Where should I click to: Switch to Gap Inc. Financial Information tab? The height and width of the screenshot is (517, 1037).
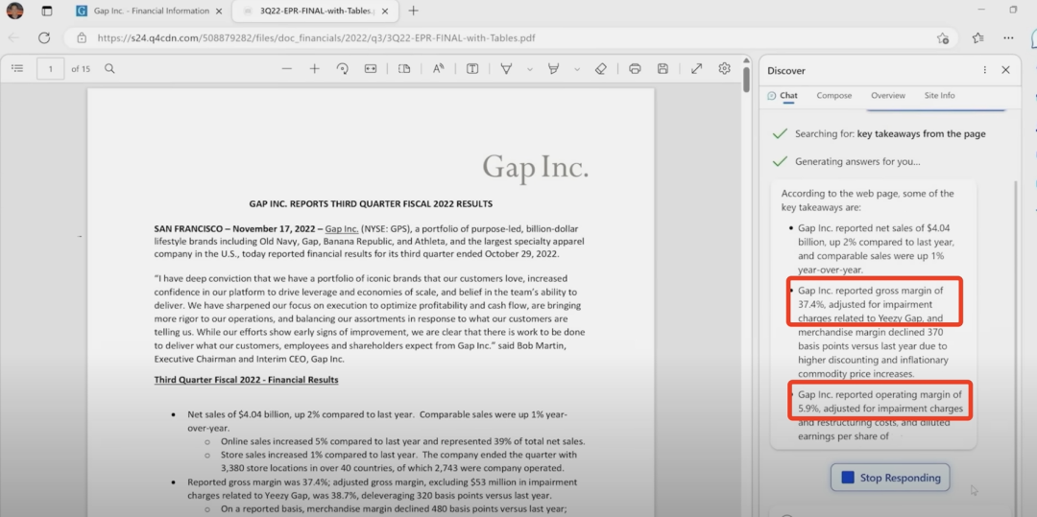pyautogui.click(x=150, y=11)
